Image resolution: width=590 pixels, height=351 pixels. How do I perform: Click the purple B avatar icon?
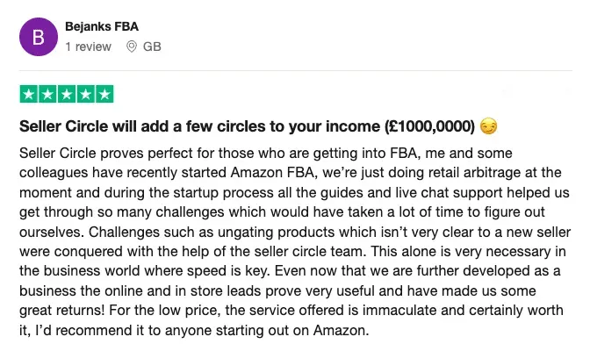[37, 37]
